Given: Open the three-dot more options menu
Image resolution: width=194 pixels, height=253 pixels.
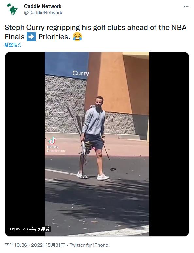Looking at the screenshot, I should (x=186, y=6).
